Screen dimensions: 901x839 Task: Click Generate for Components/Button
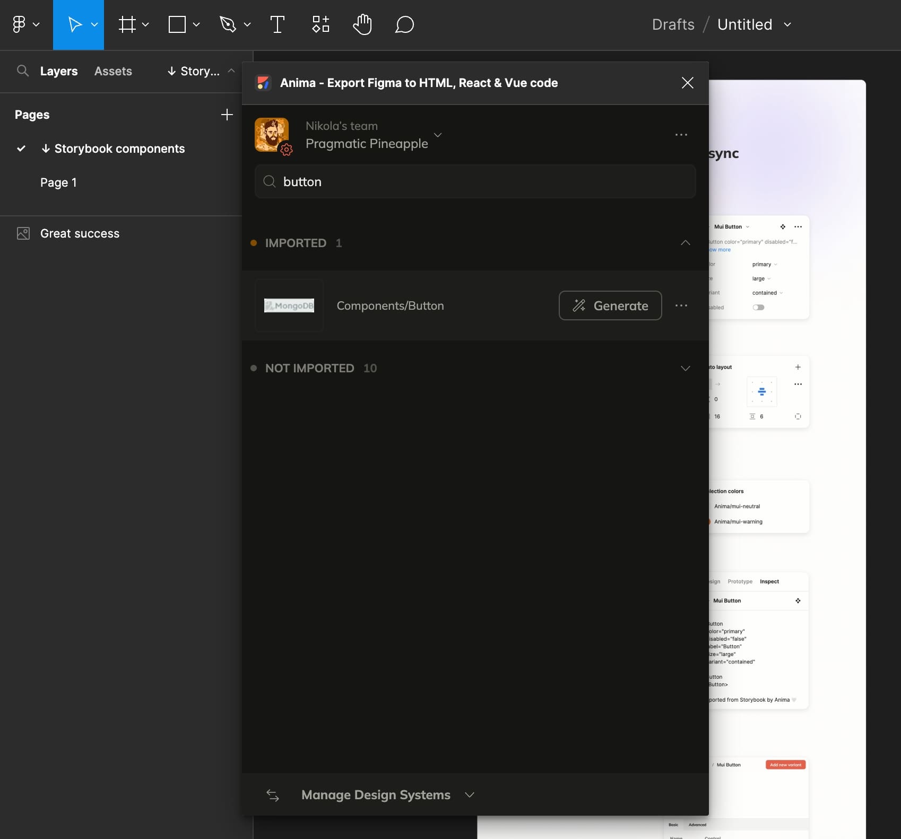click(x=610, y=305)
